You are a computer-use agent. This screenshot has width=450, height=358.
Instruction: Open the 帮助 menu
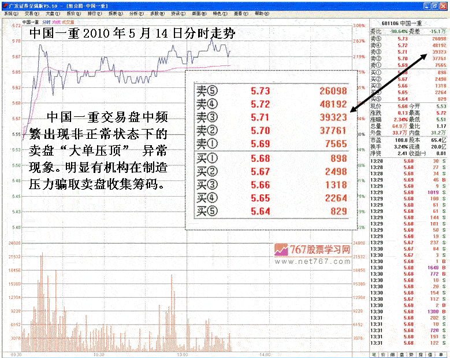point(262,13)
